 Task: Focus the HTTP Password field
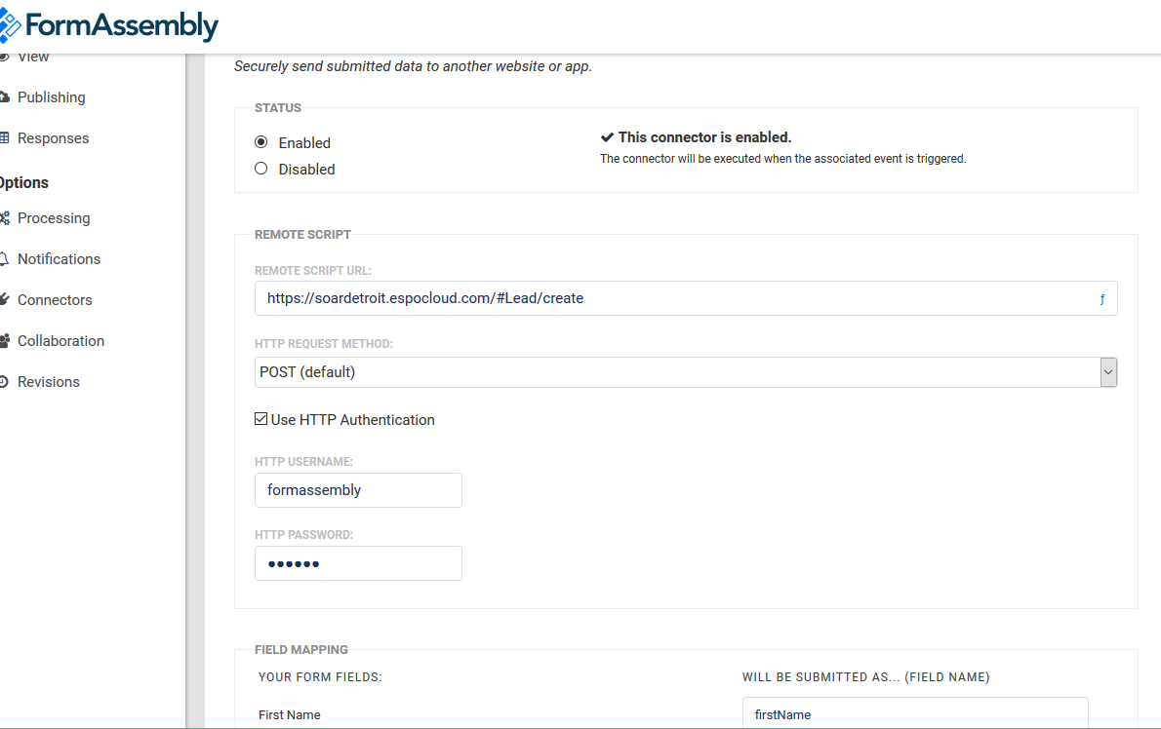[x=358, y=563]
